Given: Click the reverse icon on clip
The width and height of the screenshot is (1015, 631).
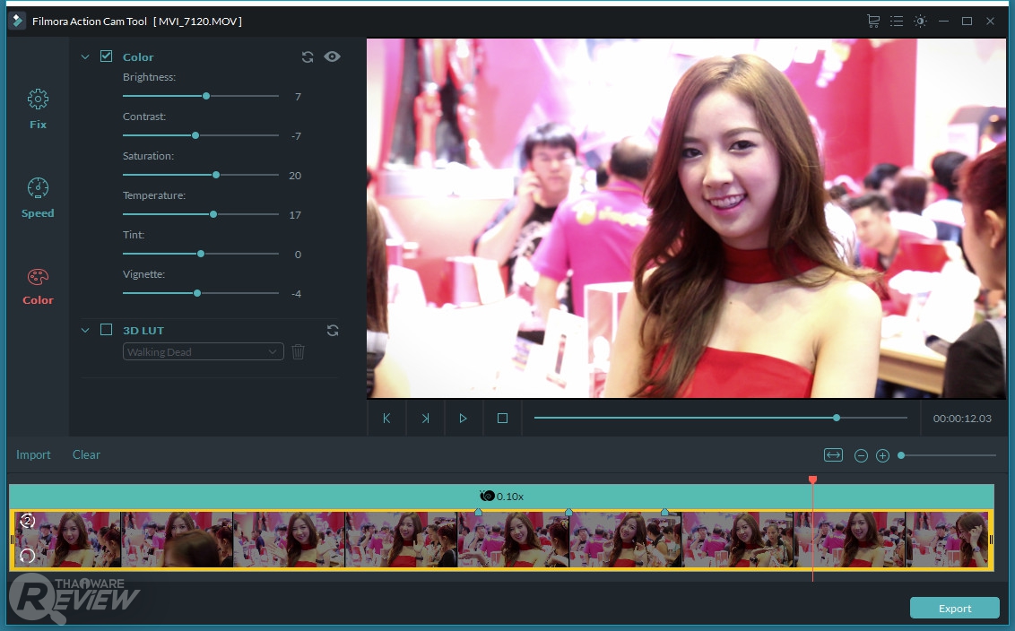Looking at the screenshot, I should 27,556.
